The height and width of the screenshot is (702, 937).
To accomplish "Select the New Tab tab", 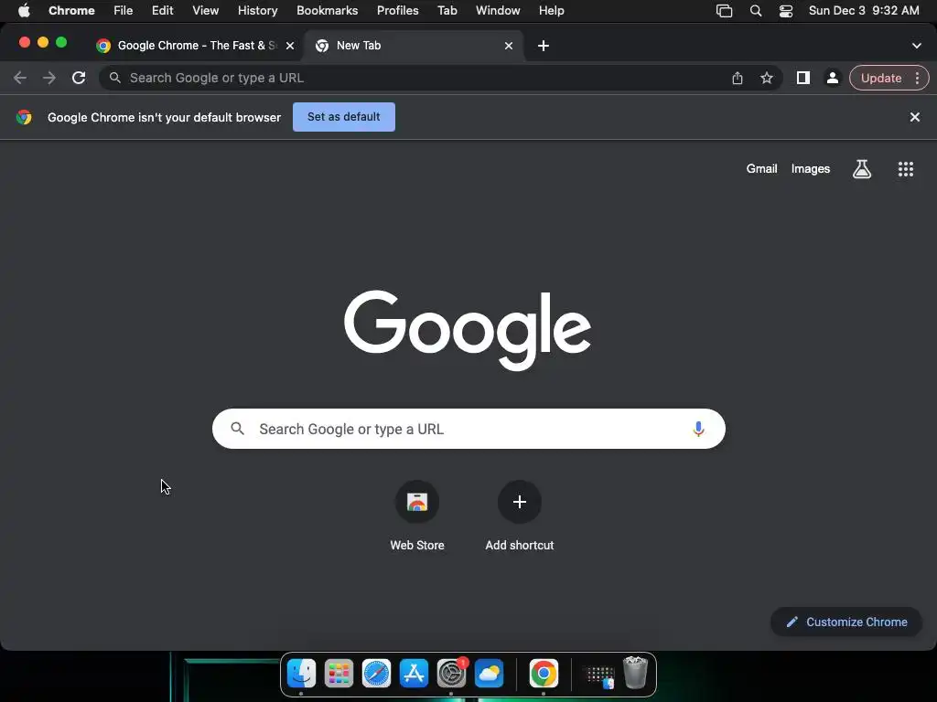I will click(x=414, y=46).
